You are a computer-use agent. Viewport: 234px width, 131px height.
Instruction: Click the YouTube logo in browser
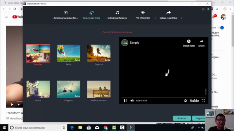click(x=18, y=17)
